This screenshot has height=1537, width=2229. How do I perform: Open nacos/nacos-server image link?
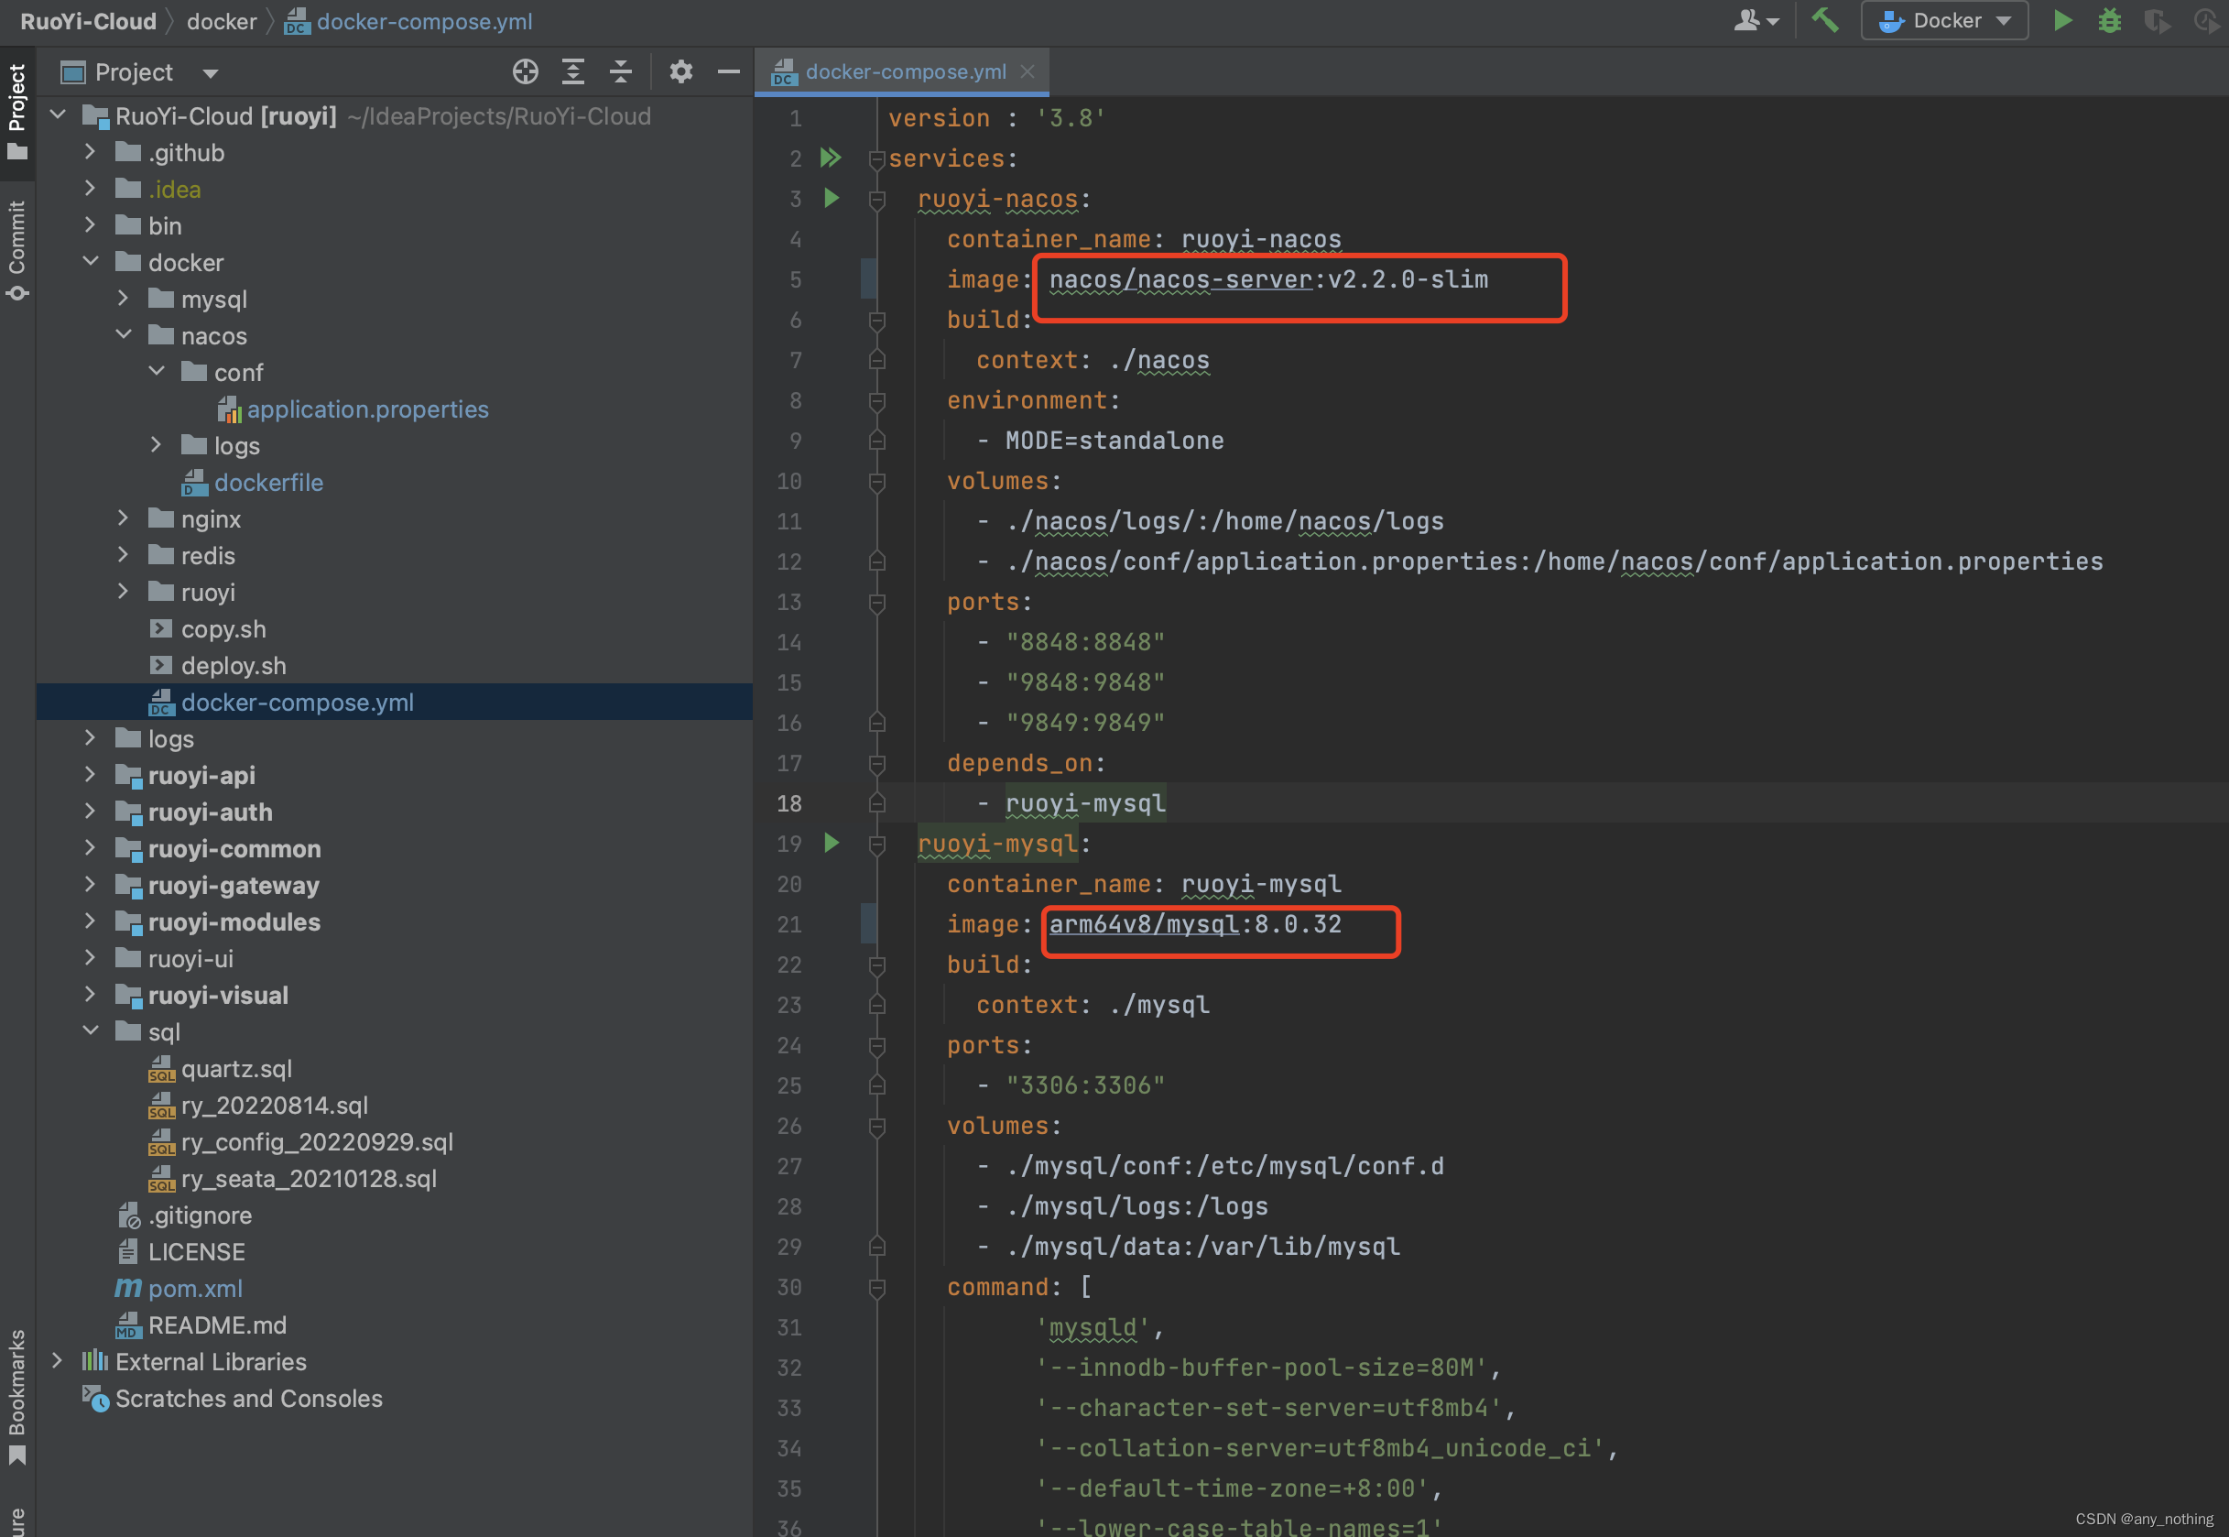[1180, 279]
